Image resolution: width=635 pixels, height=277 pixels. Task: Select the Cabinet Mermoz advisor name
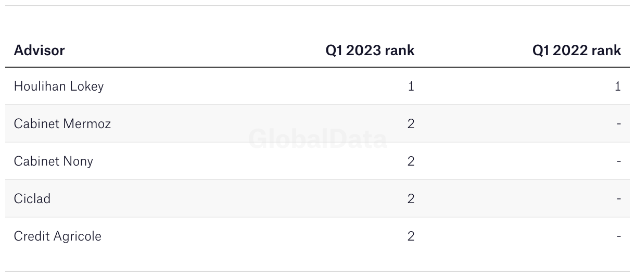(x=62, y=124)
